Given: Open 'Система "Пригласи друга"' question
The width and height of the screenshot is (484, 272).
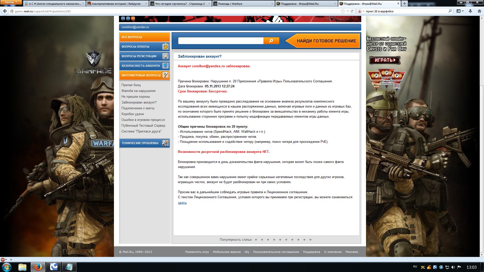Looking at the screenshot, I should click(141, 131).
